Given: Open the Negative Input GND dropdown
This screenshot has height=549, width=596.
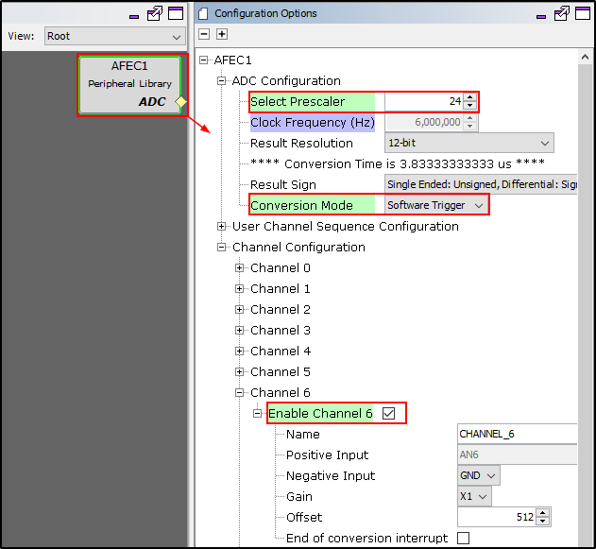Looking at the screenshot, I should (479, 475).
